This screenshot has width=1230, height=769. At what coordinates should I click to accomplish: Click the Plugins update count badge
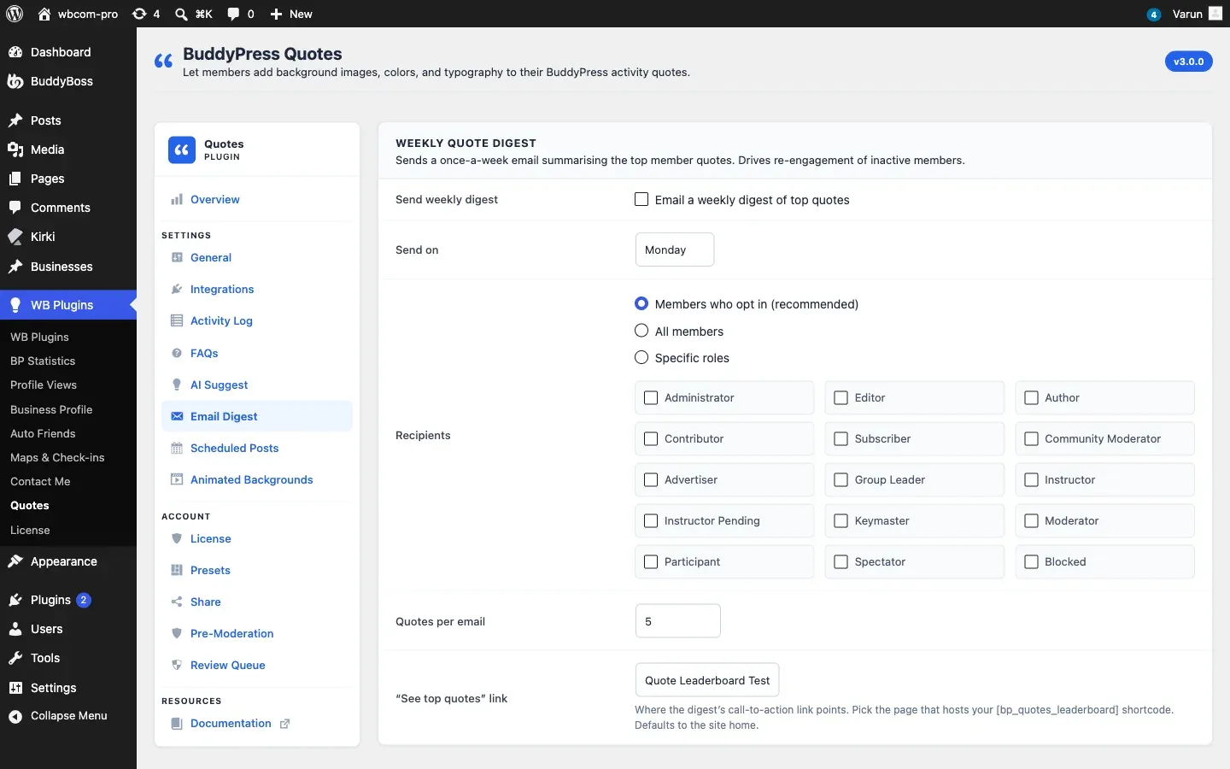point(84,600)
